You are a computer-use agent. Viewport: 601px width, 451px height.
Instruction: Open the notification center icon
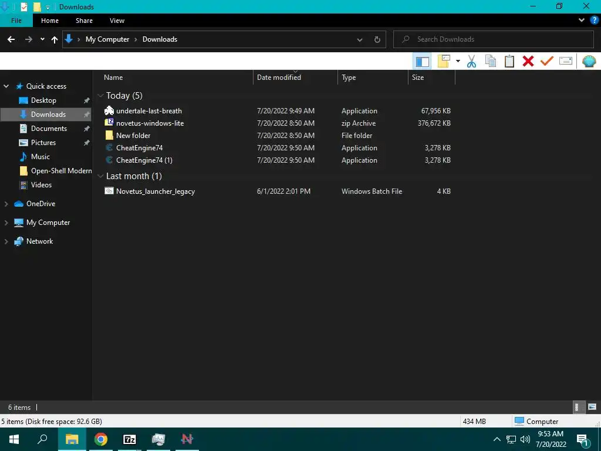tap(583, 440)
